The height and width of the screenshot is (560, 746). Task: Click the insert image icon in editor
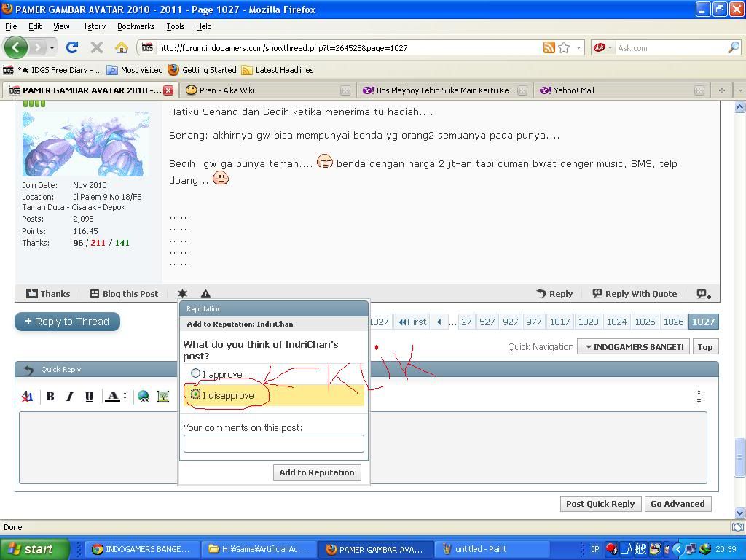tap(162, 396)
